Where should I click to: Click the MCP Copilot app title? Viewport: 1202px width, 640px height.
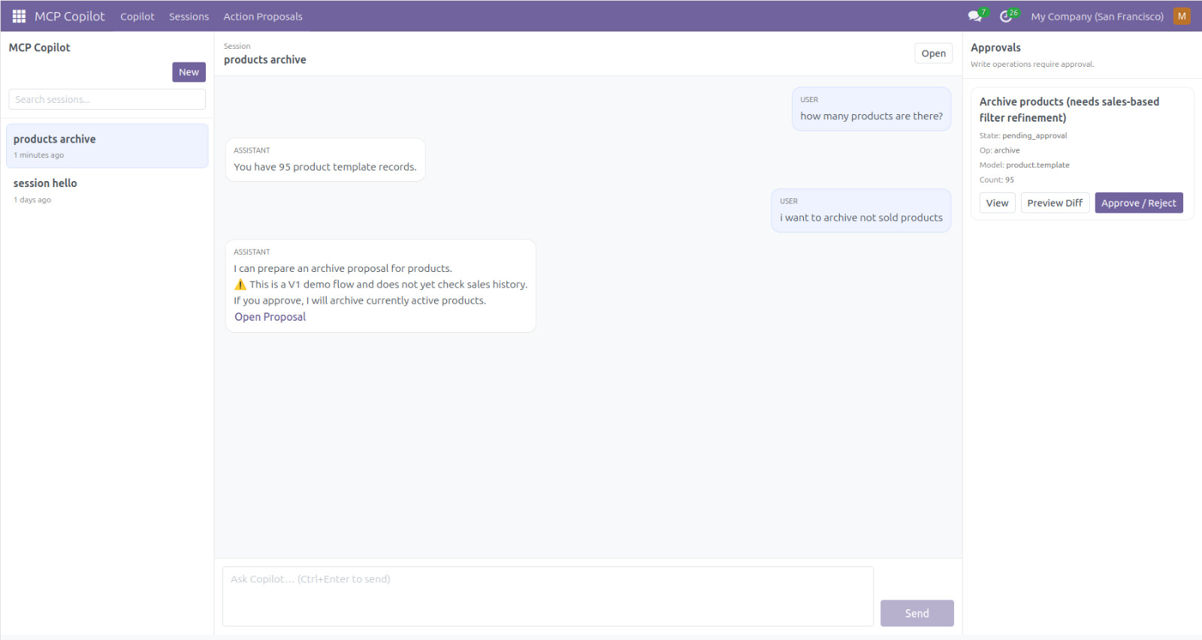coord(70,16)
